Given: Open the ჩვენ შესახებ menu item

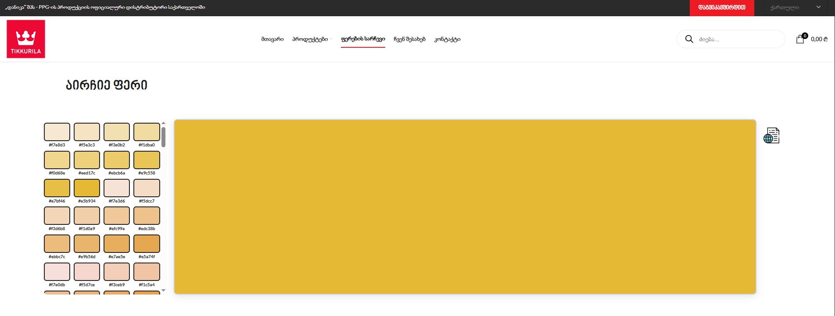Looking at the screenshot, I should click(409, 39).
